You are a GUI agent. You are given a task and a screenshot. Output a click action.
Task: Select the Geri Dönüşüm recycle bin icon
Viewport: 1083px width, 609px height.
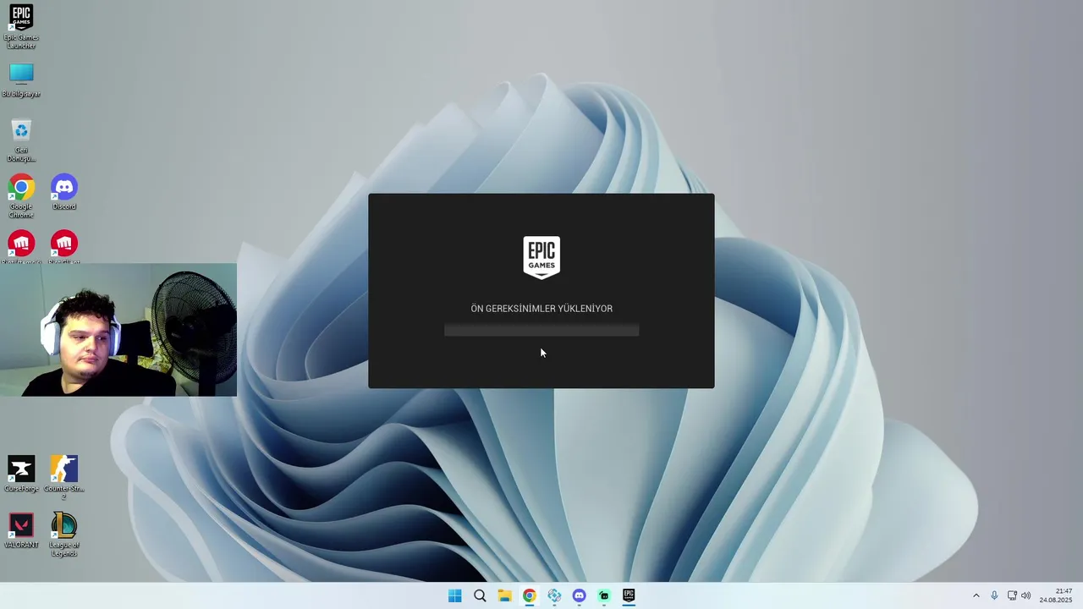click(x=21, y=140)
